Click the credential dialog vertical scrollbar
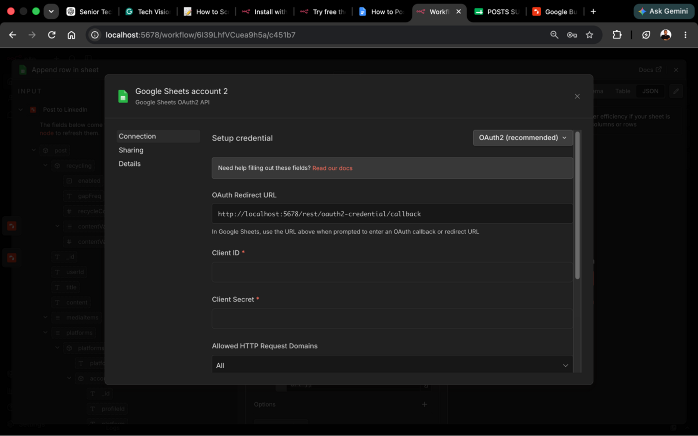This screenshot has height=436, width=698. coord(577,205)
